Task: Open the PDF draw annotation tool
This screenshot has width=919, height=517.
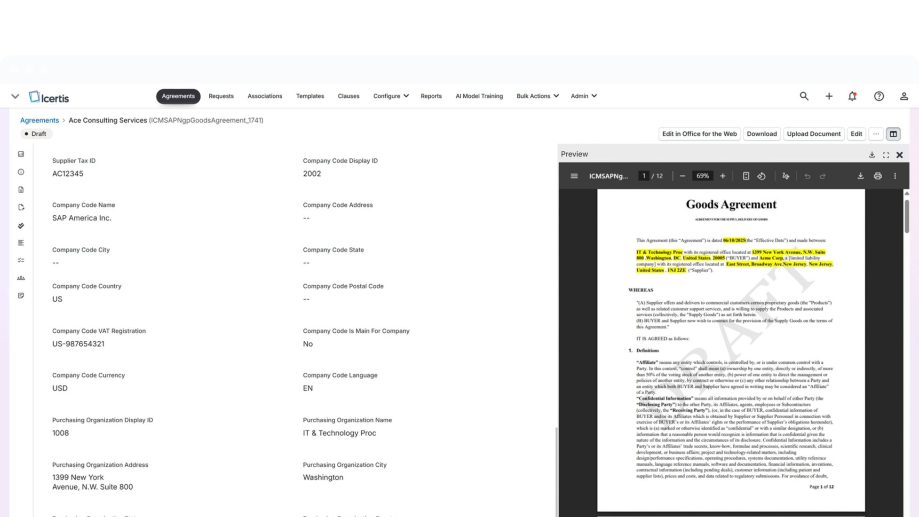Action: tap(785, 176)
